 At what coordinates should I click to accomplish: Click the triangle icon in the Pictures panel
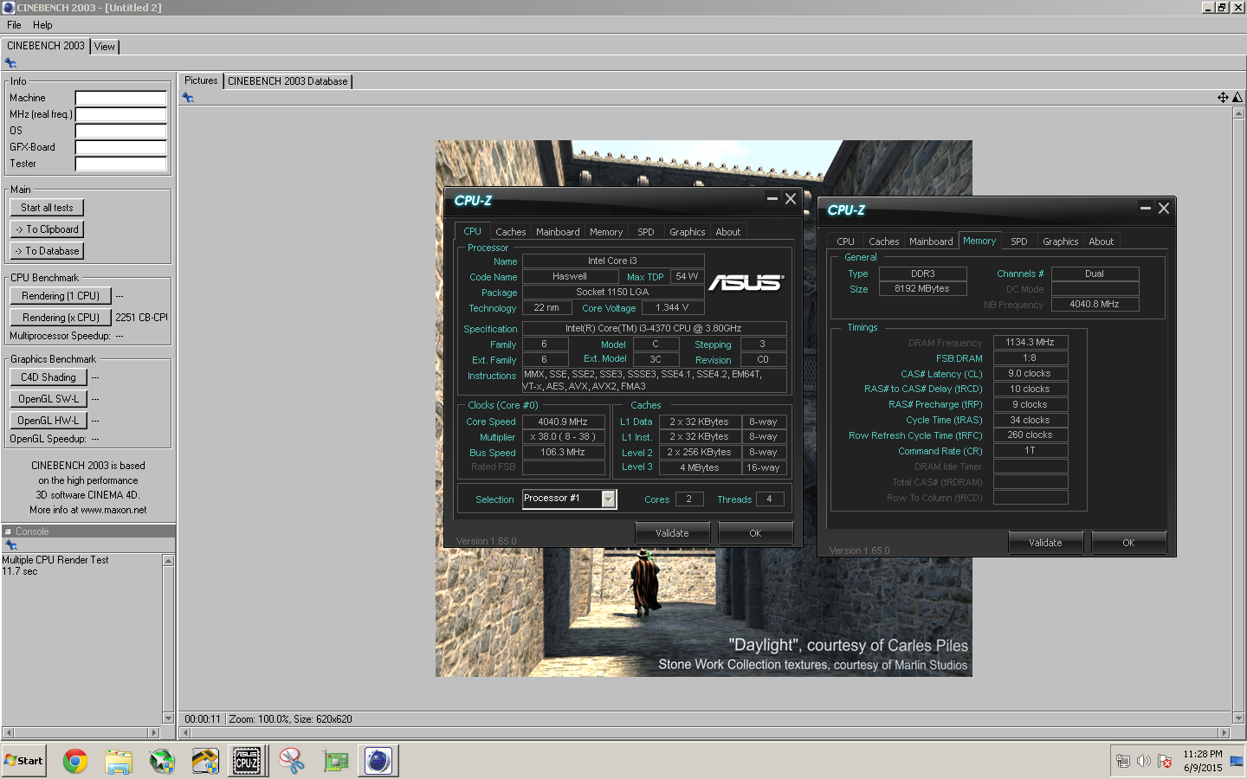[x=1237, y=98]
